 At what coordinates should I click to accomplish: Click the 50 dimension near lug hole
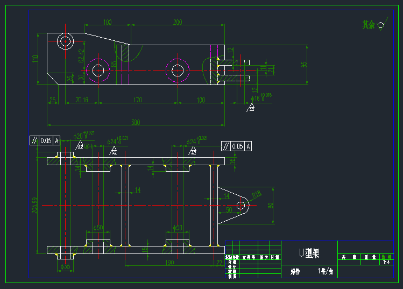229,210
